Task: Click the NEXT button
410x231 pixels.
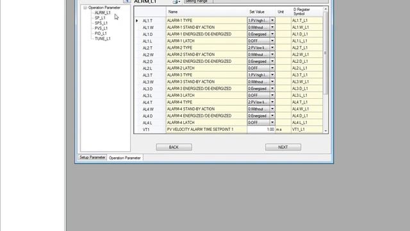Action: pyautogui.click(x=283, y=147)
